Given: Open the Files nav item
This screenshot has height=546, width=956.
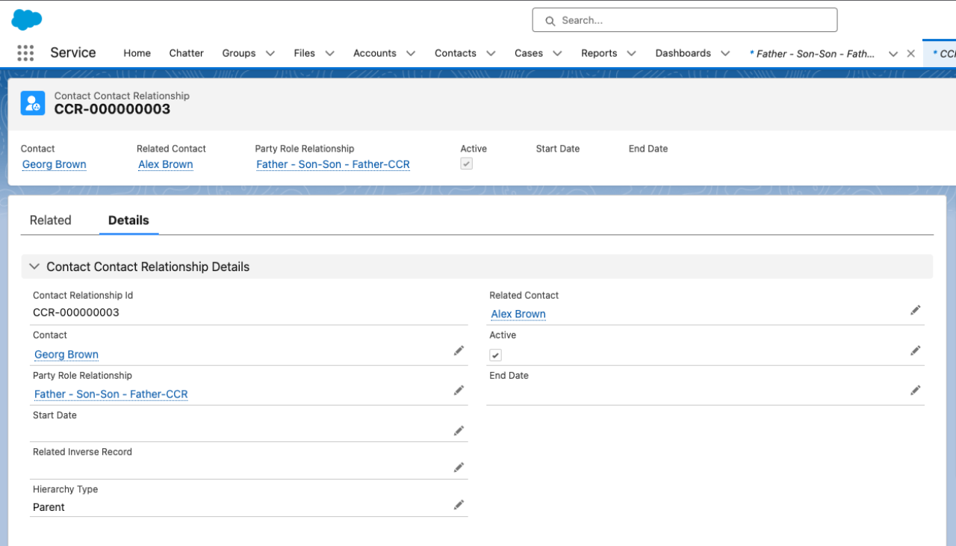Looking at the screenshot, I should point(305,53).
